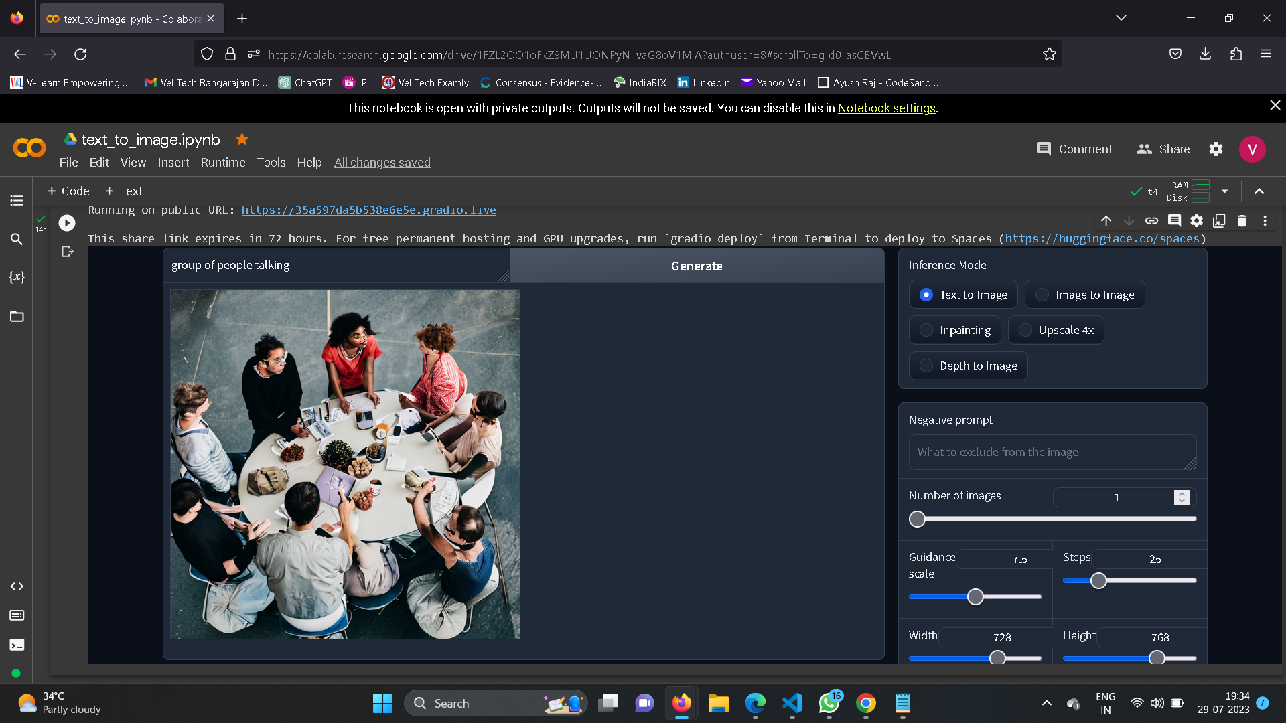Open the code snippets icon in sidebar
This screenshot has width=1286, height=723.
point(17,586)
